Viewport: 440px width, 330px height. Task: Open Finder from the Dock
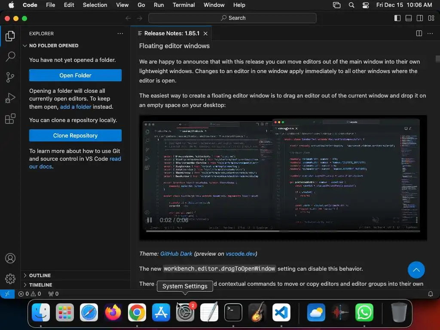(x=41, y=312)
